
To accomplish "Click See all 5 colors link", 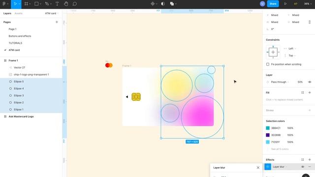I will 280,149.
